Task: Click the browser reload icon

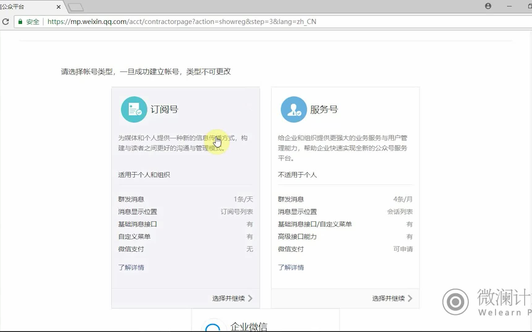Action: point(6,22)
